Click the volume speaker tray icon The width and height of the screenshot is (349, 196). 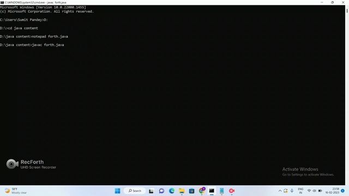click(314, 191)
